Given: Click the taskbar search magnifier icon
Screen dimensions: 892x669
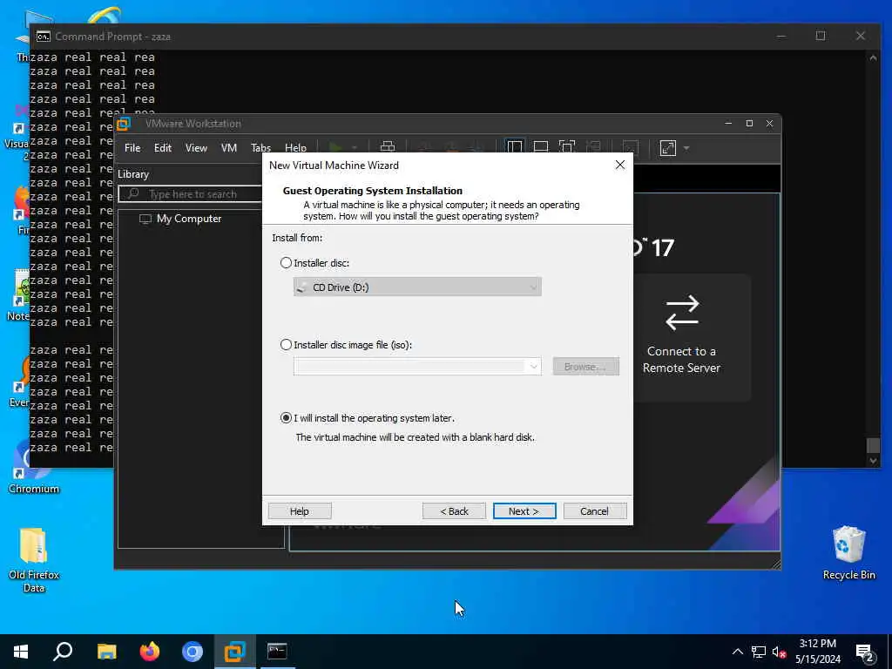Looking at the screenshot, I should click(x=63, y=652).
